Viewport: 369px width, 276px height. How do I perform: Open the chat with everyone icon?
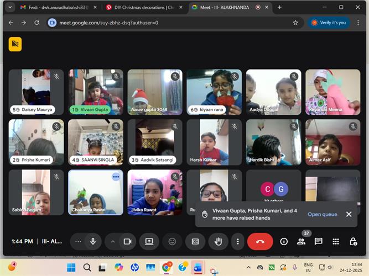319,241
